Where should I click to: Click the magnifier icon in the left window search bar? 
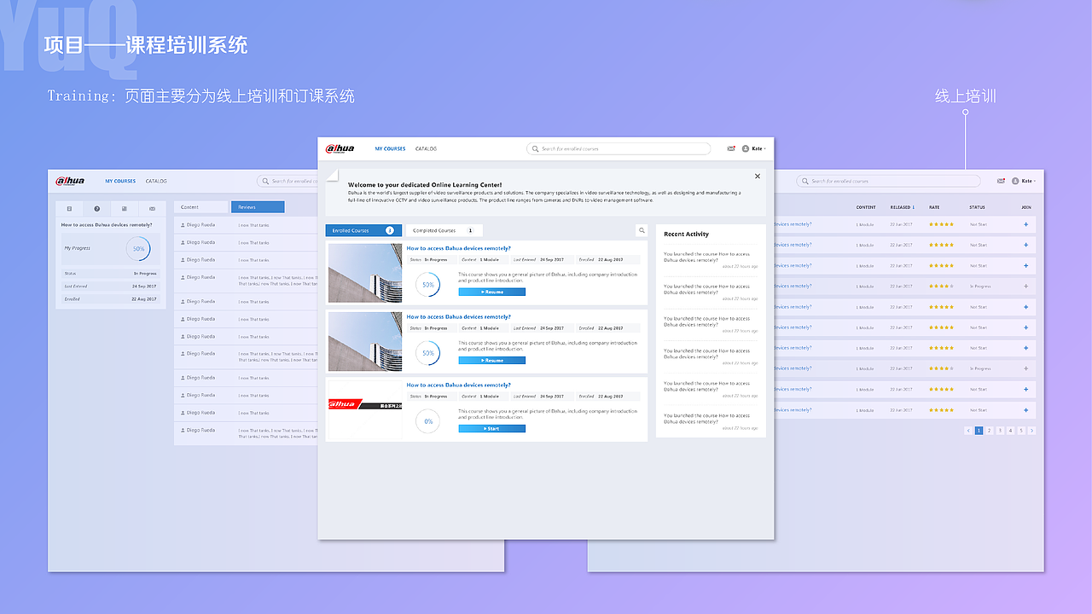tap(266, 181)
